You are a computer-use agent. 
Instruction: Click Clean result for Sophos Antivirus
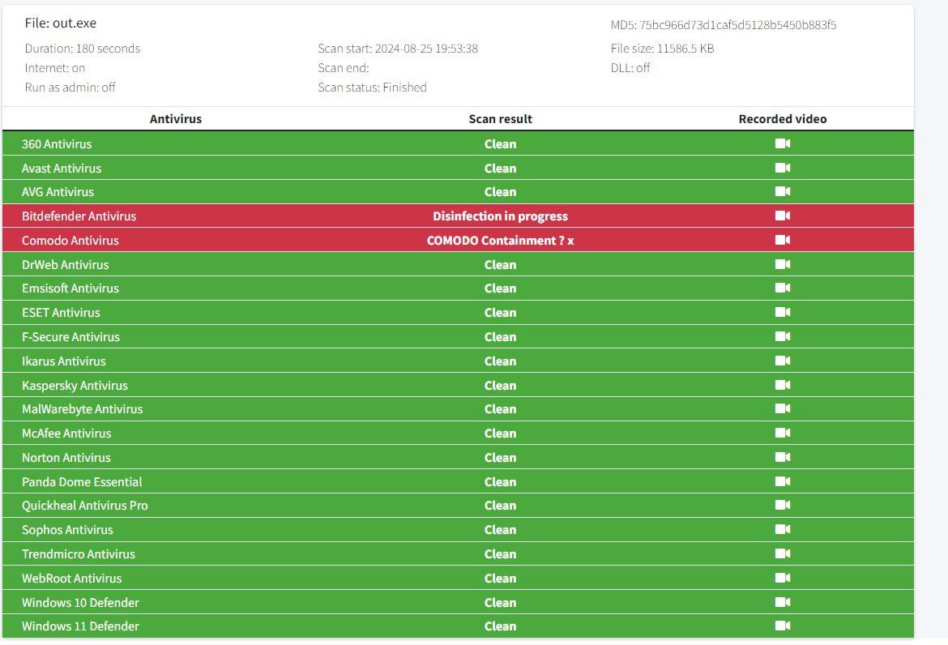500,530
